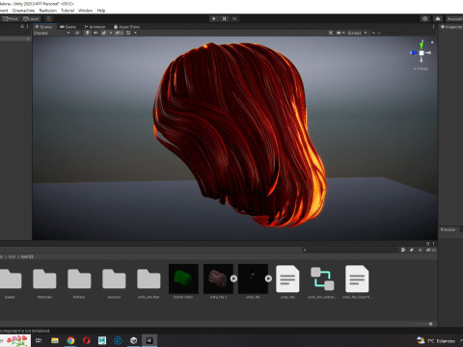Open the Gizmos dropdown

pyautogui.click(x=357, y=33)
